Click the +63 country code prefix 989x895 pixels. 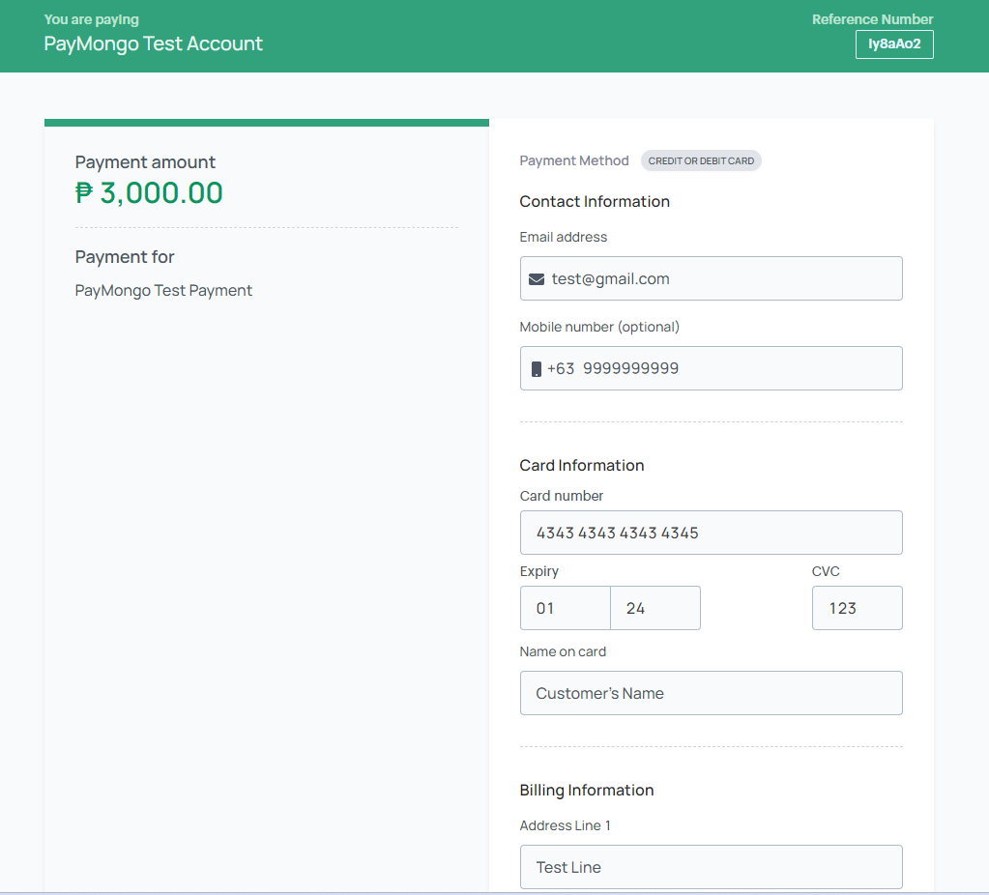(561, 369)
